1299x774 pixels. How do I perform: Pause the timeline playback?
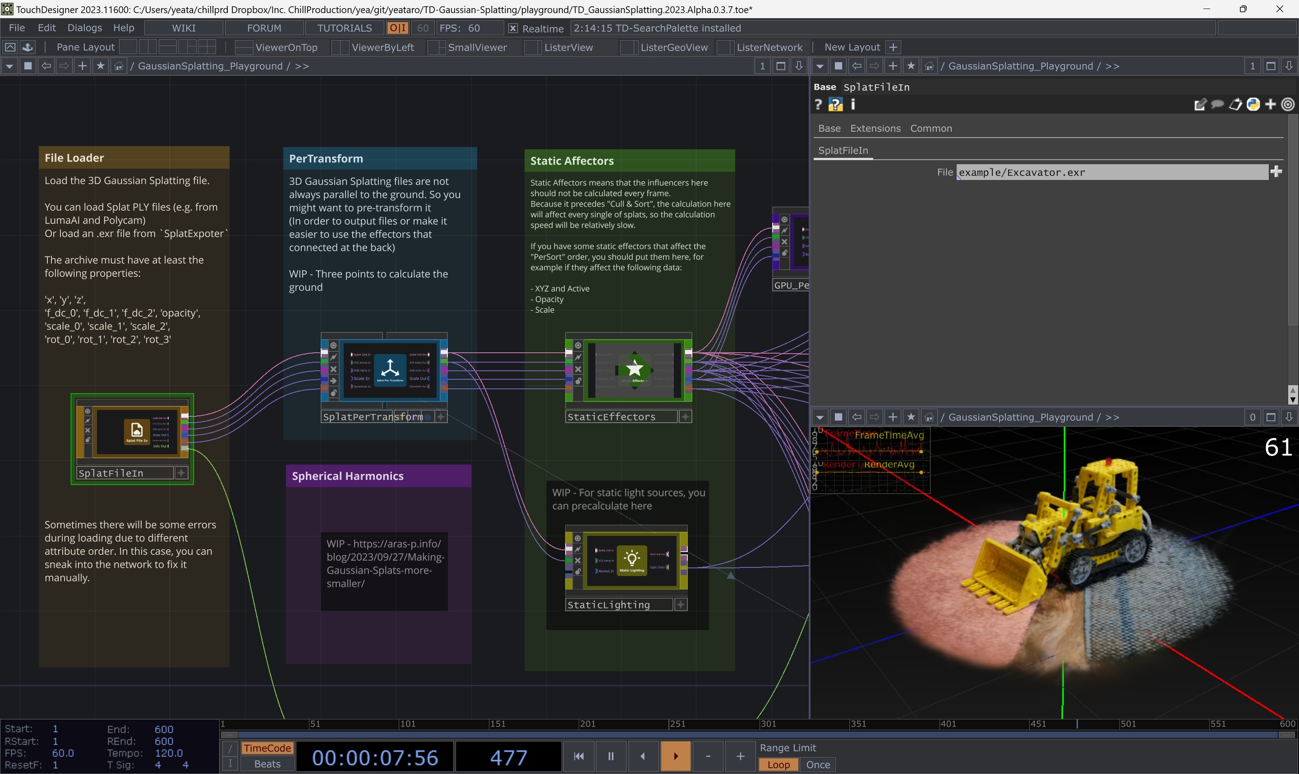(x=611, y=756)
